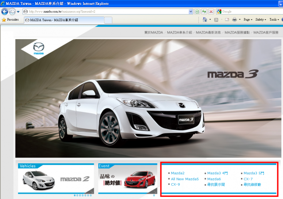283x199 pixels.
Task: Click the Mazda logo on the banner
Action: click(38, 48)
